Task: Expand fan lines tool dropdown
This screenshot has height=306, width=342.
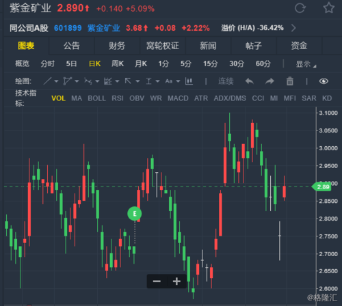Action: (117, 81)
